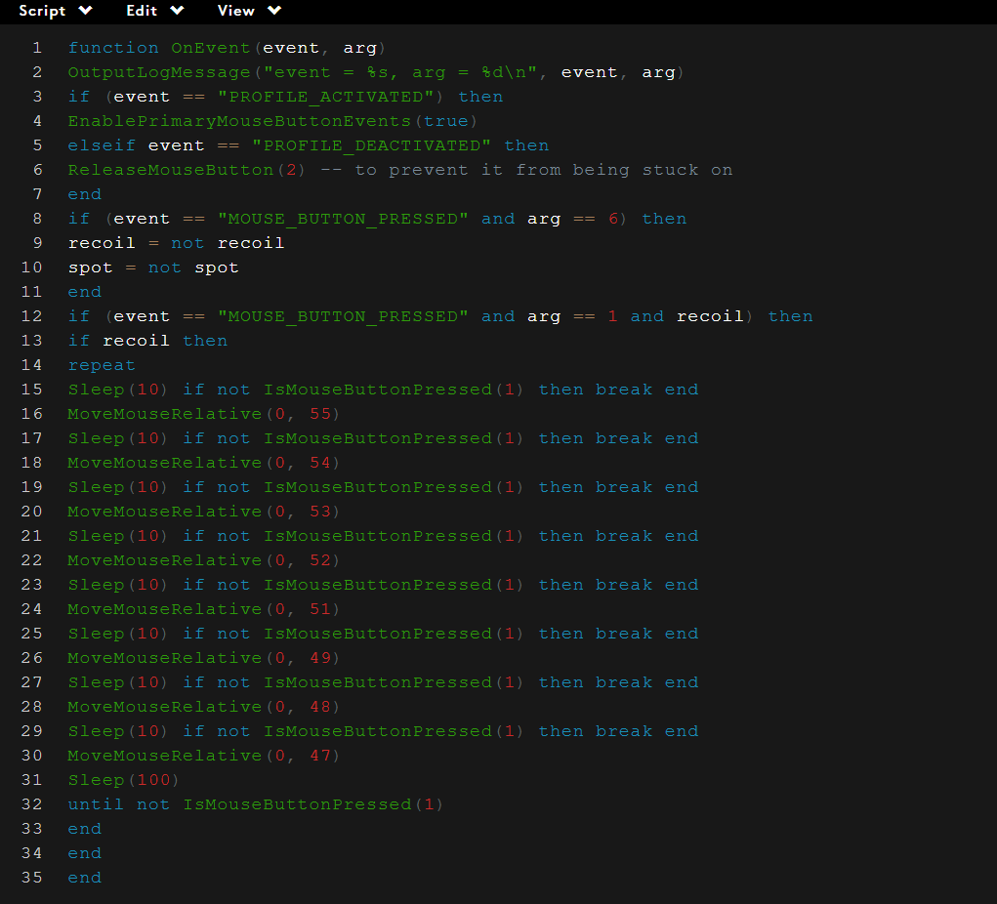Click the EnablePrimaryMouseButtonEvents(true) call
Viewport: 997px width, 904px height.
pos(272,121)
